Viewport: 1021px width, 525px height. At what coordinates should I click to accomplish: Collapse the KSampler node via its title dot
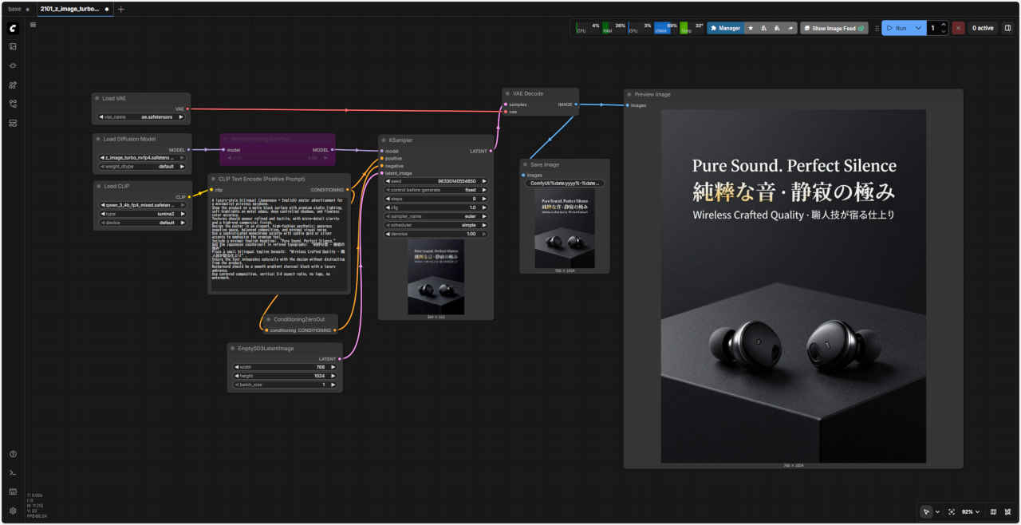pos(384,140)
